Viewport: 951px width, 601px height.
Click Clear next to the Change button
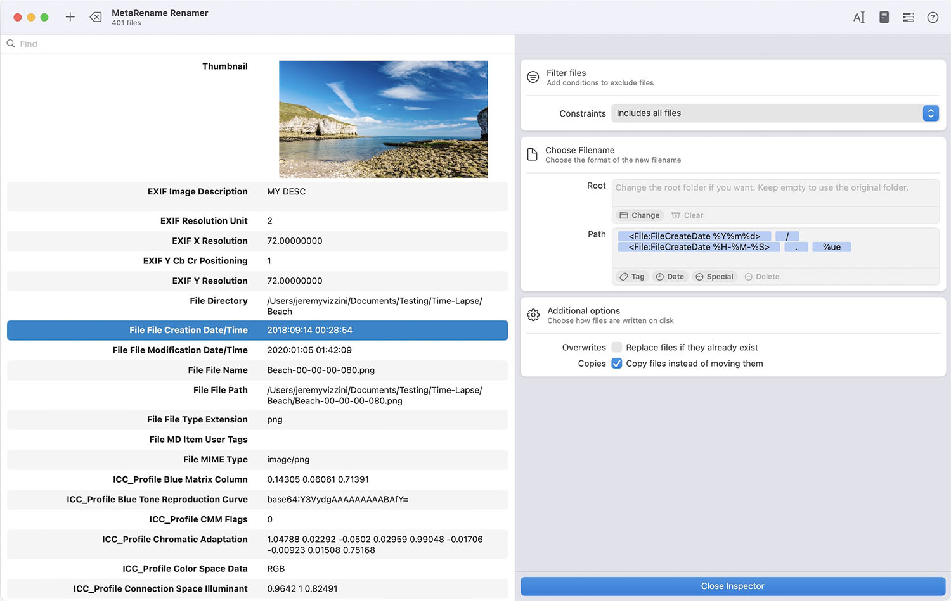tap(687, 215)
